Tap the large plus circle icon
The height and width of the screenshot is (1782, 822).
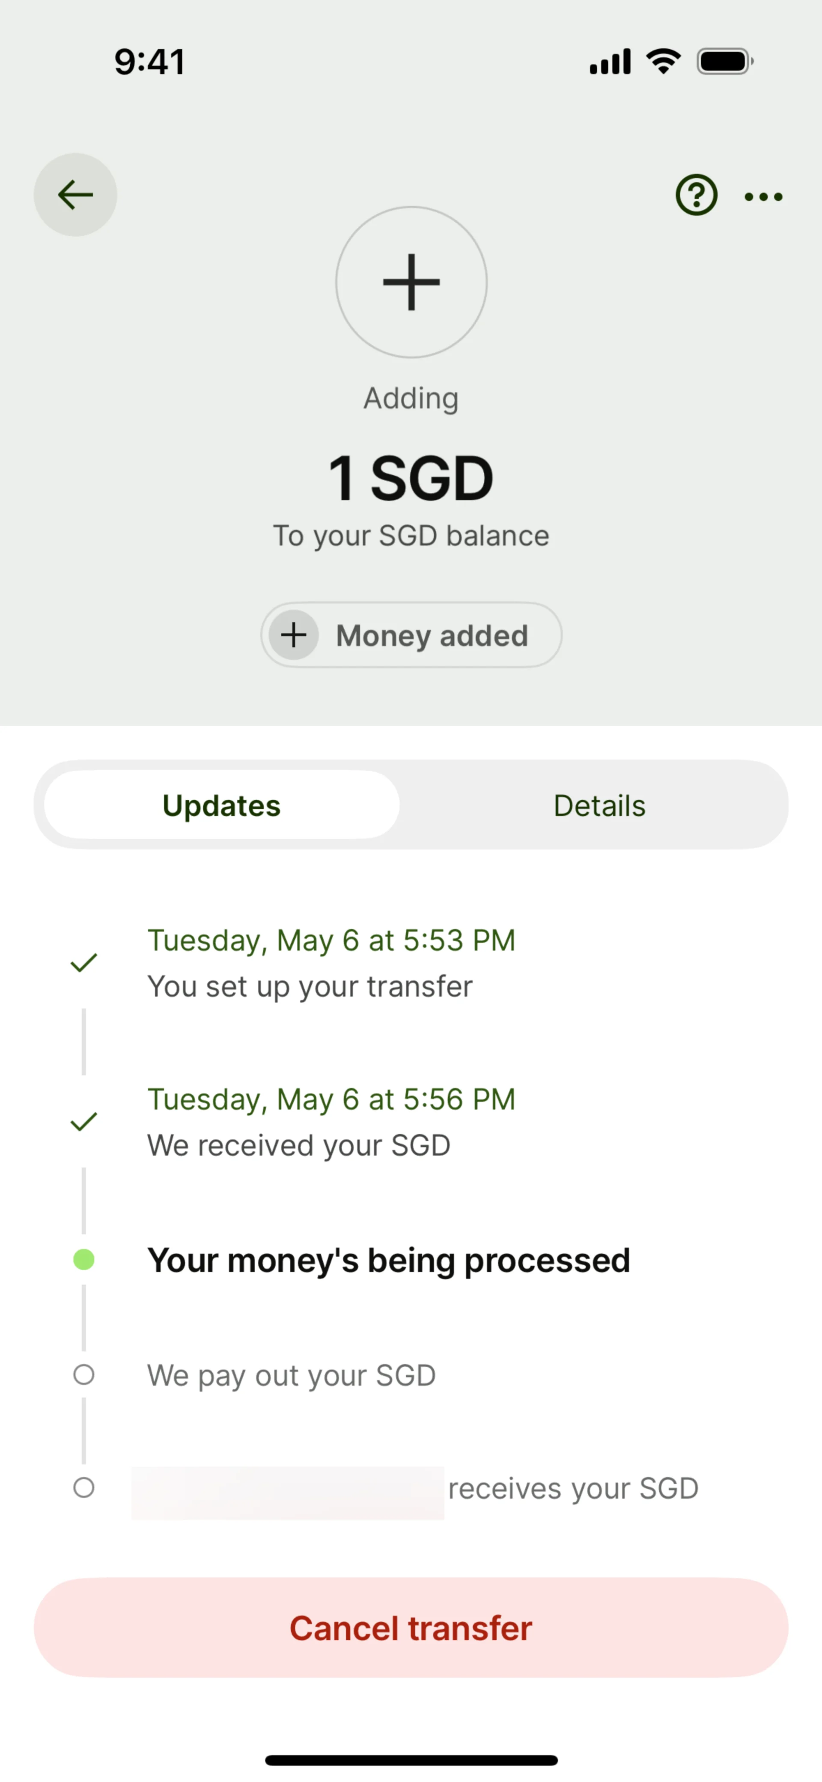pyautogui.click(x=412, y=282)
